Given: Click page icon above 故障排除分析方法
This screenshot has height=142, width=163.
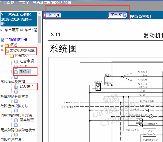Looking at the screenshot, I should [x=16, y=92].
